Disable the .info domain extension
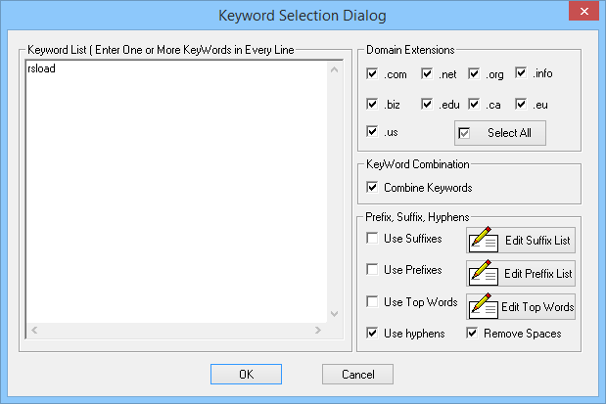The width and height of the screenshot is (606, 404). pos(522,73)
